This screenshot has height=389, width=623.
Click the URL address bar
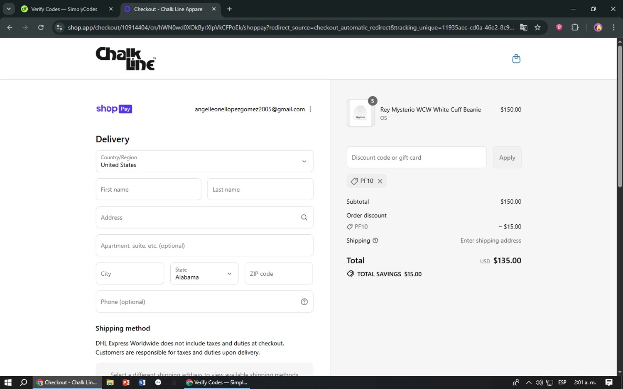[291, 27]
